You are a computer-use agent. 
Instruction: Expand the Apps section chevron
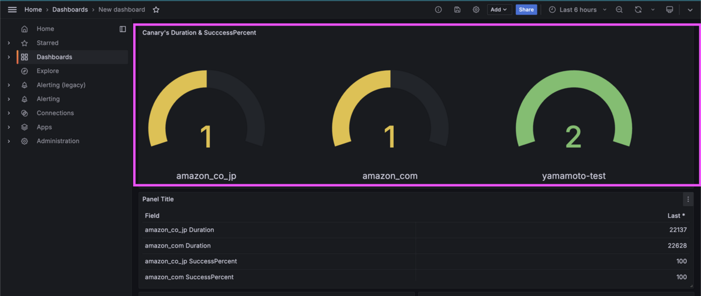(9, 127)
